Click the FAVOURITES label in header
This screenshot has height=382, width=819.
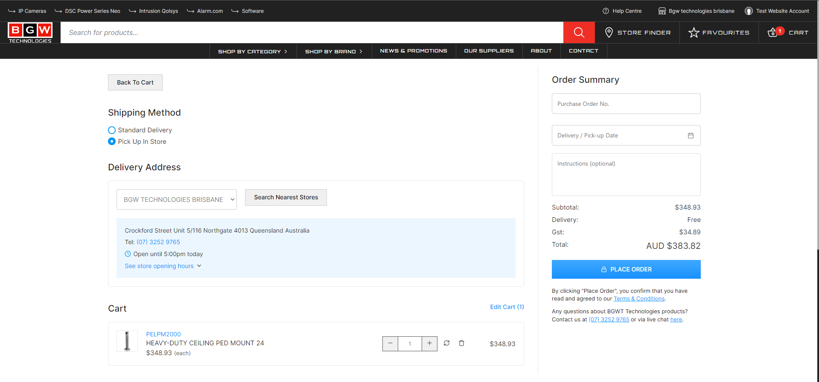click(x=726, y=32)
